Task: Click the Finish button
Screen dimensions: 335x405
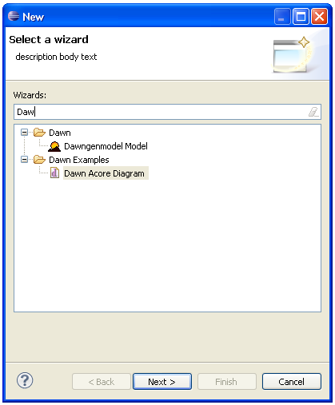Action: click(x=227, y=382)
